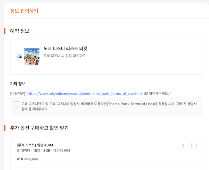Select the 정보 입력하기 tab heading
The image size is (209, 170).
pos(24,11)
